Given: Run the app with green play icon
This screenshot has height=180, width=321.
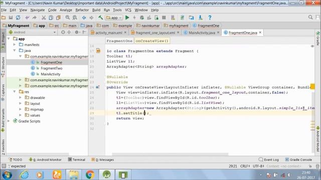Looking at the screenshot, I should point(127,18).
